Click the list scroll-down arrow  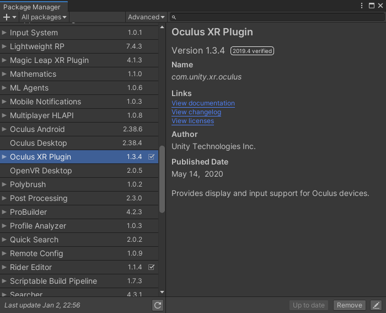162,292
